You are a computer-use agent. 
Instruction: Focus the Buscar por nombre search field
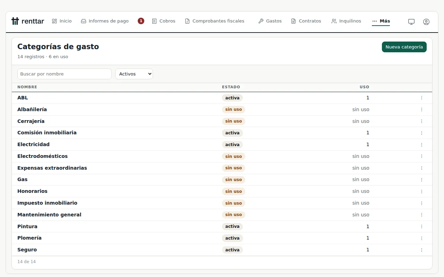click(x=65, y=74)
